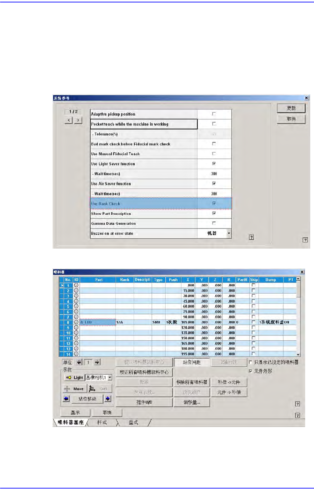Decrease unit value with left arrow
This screenshot has width=314, height=492.
click(79, 362)
